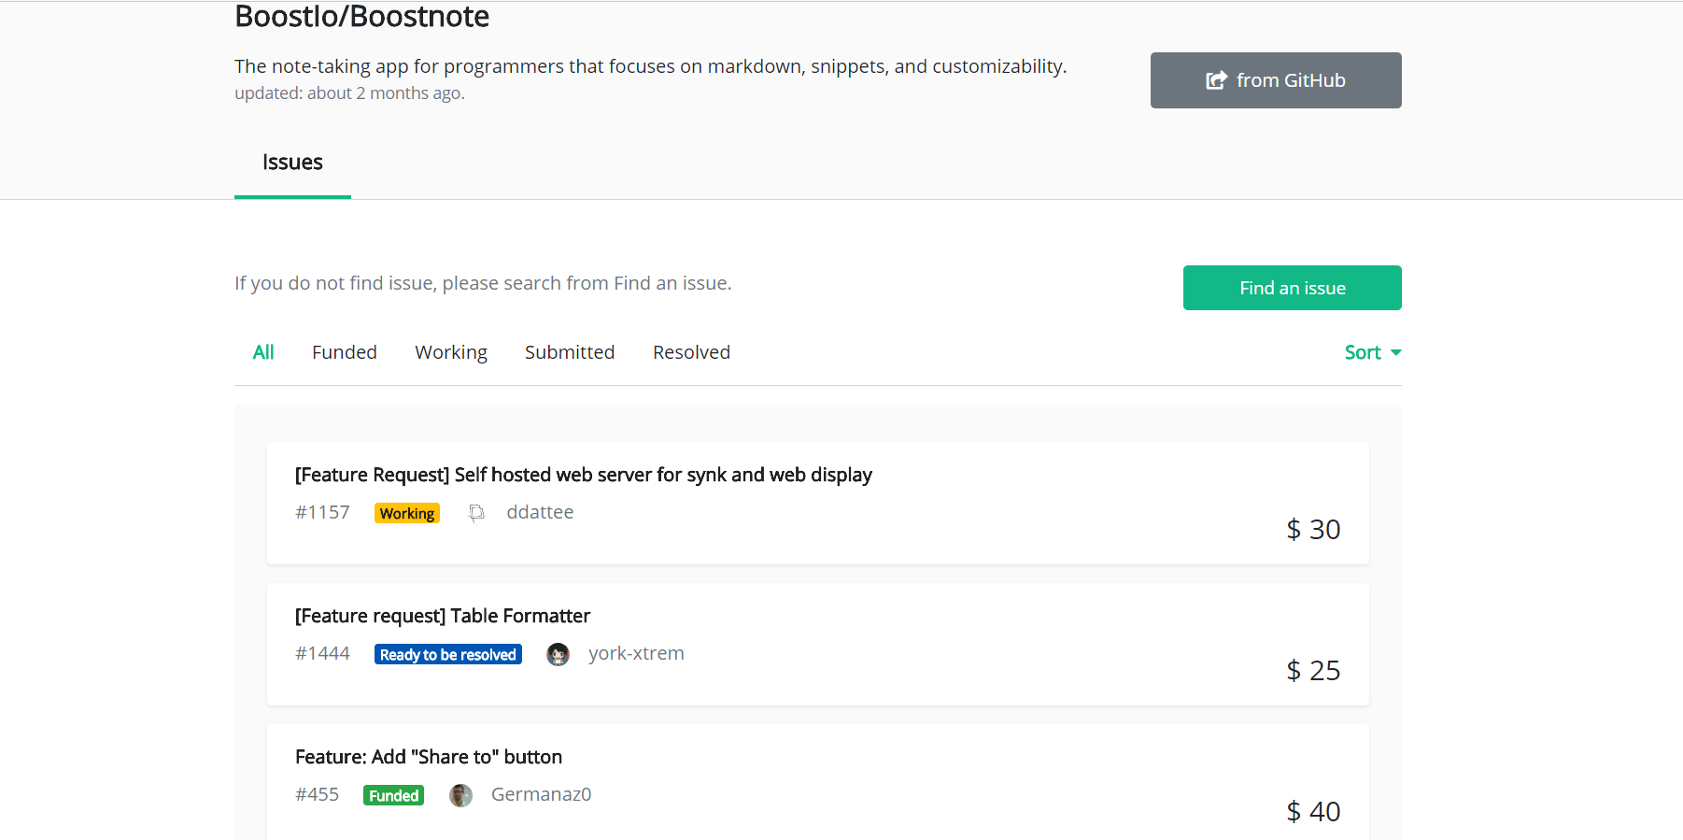Click ddattee's broken avatar image
Viewport: 1683px width, 840px height.
(476, 512)
